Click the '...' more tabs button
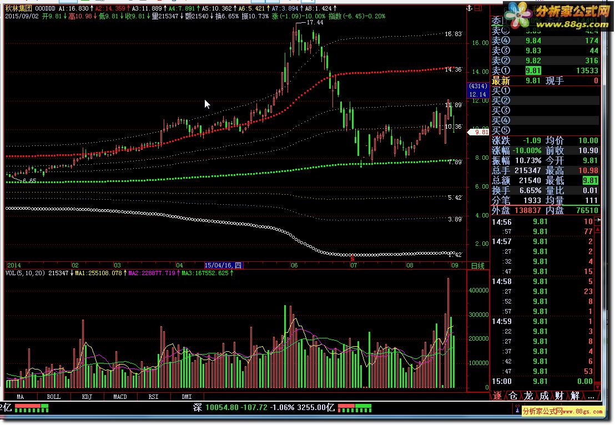This screenshot has height=425, width=615. click(591, 396)
